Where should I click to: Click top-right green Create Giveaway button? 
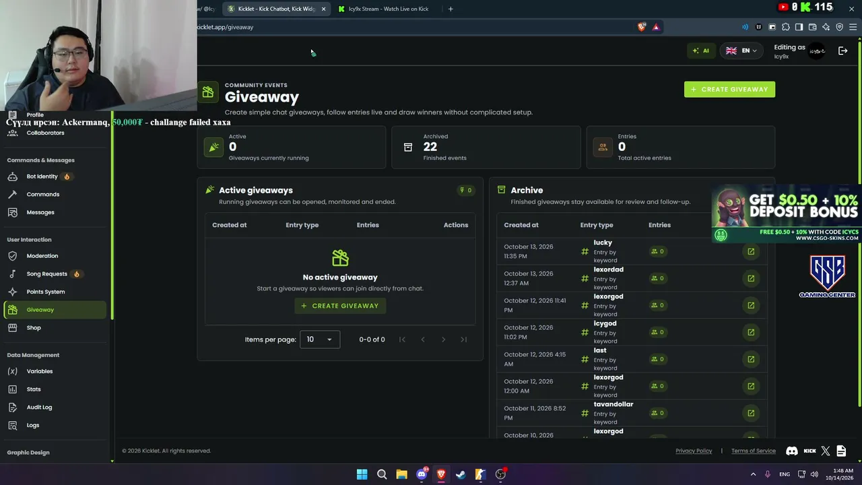(729, 90)
